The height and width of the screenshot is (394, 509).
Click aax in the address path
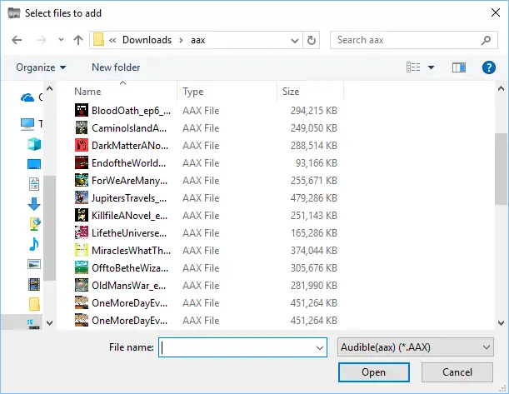pos(197,40)
